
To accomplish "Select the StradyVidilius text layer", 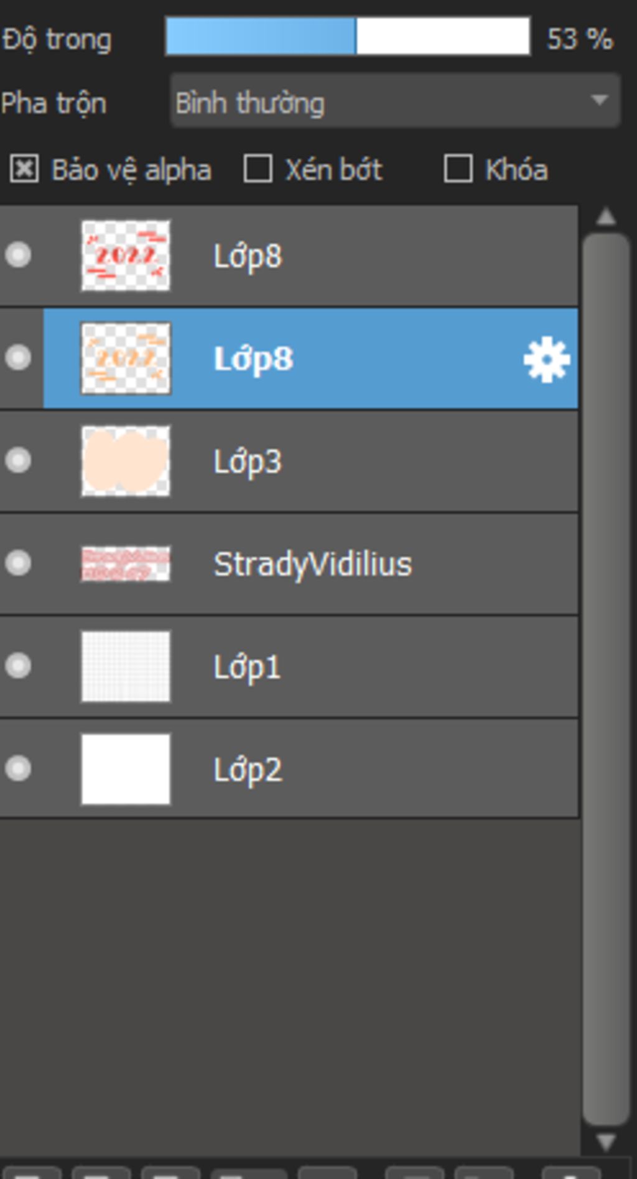I will coord(312,564).
